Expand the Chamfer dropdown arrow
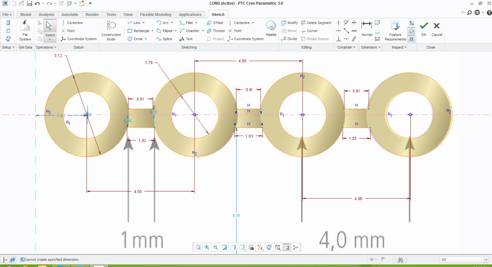The height and width of the screenshot is (267, 492). tap(203, 31)
